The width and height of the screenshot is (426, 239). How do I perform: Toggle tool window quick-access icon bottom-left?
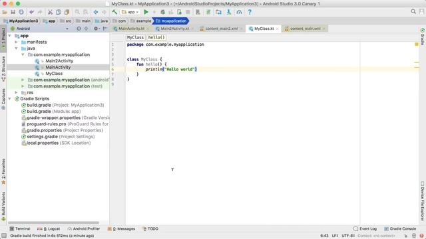(3, 236)
